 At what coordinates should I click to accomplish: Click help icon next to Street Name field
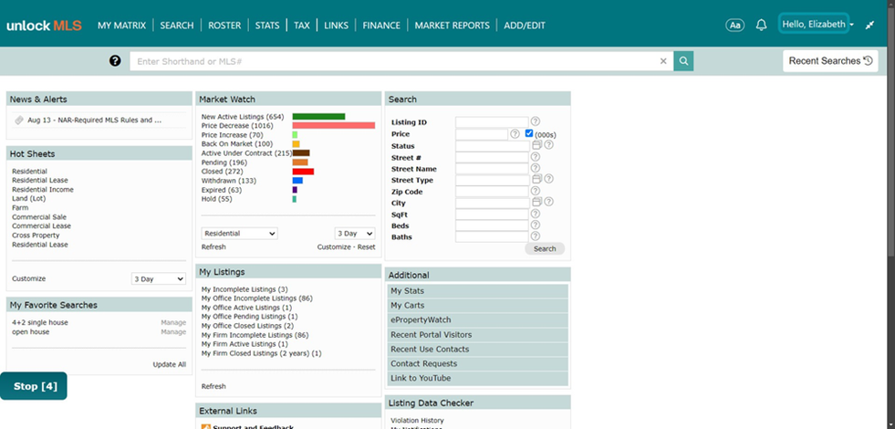click(x=536, y=168)
